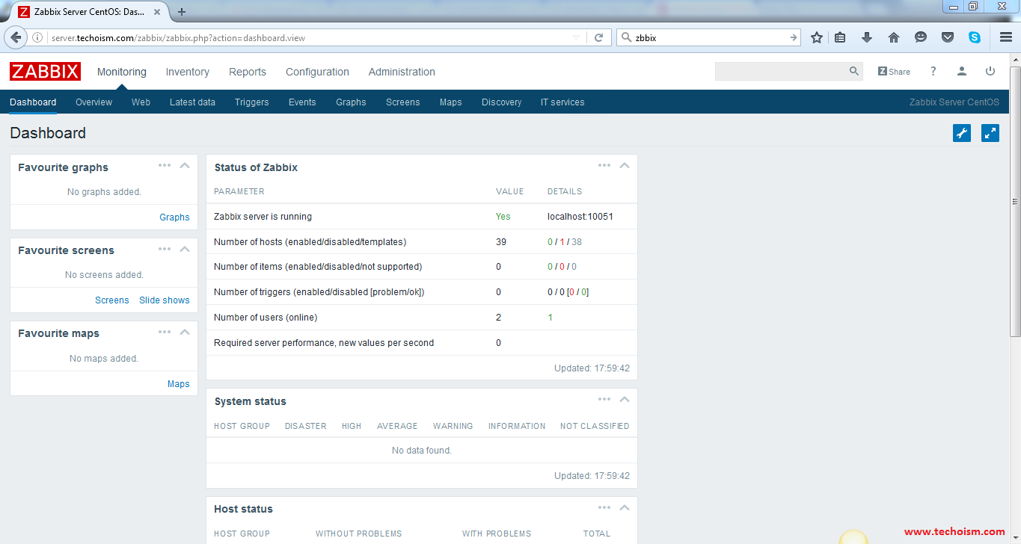1021x544 pixels.
Task: Open the Zabbix Share link
Action: click(x=894, y=72)
